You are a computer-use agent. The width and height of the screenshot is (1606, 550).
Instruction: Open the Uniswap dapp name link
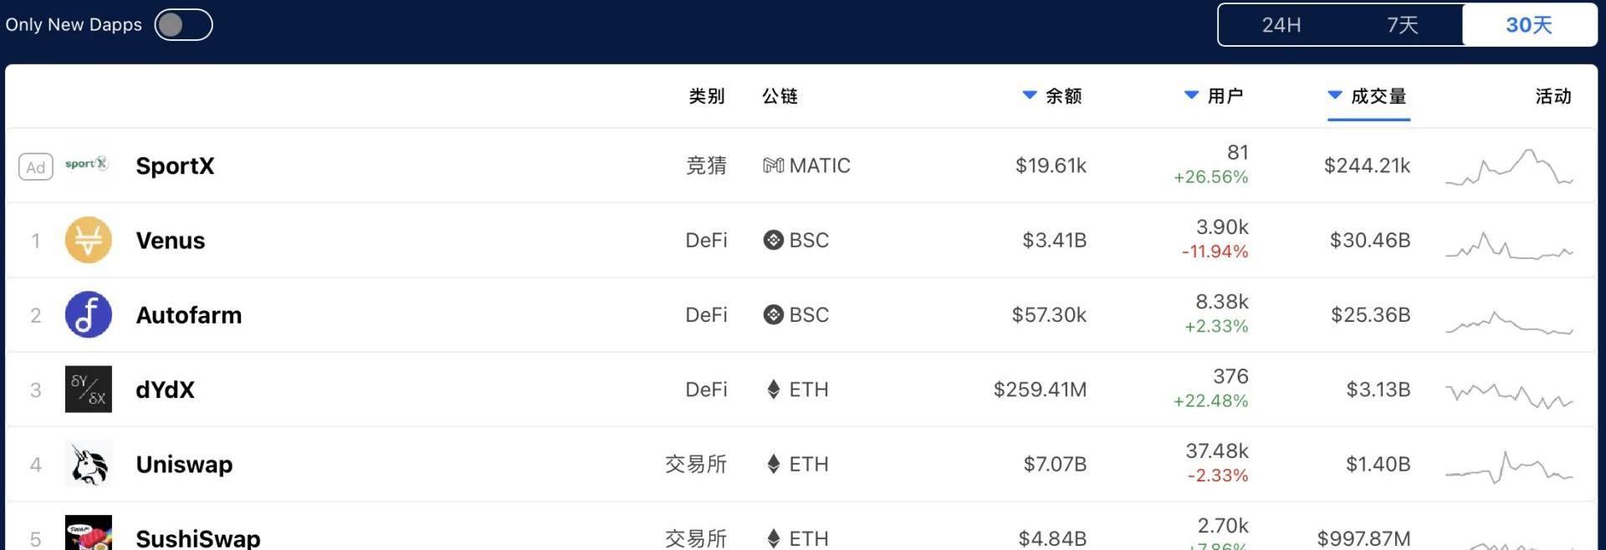pos(185,464)
